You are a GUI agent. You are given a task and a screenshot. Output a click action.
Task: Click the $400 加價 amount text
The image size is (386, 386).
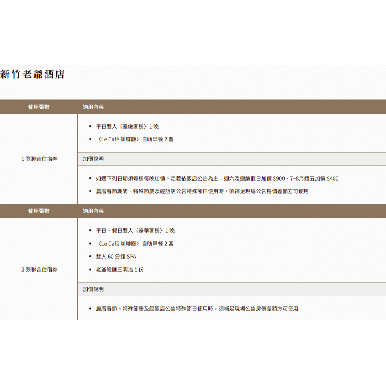(332, 179)
